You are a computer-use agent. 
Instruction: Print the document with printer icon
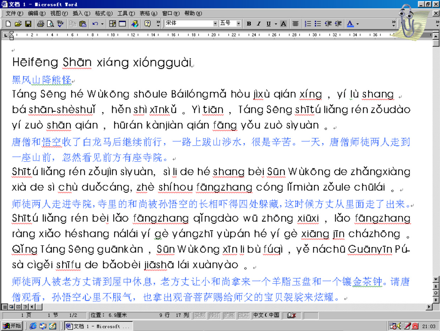[41, 24]
